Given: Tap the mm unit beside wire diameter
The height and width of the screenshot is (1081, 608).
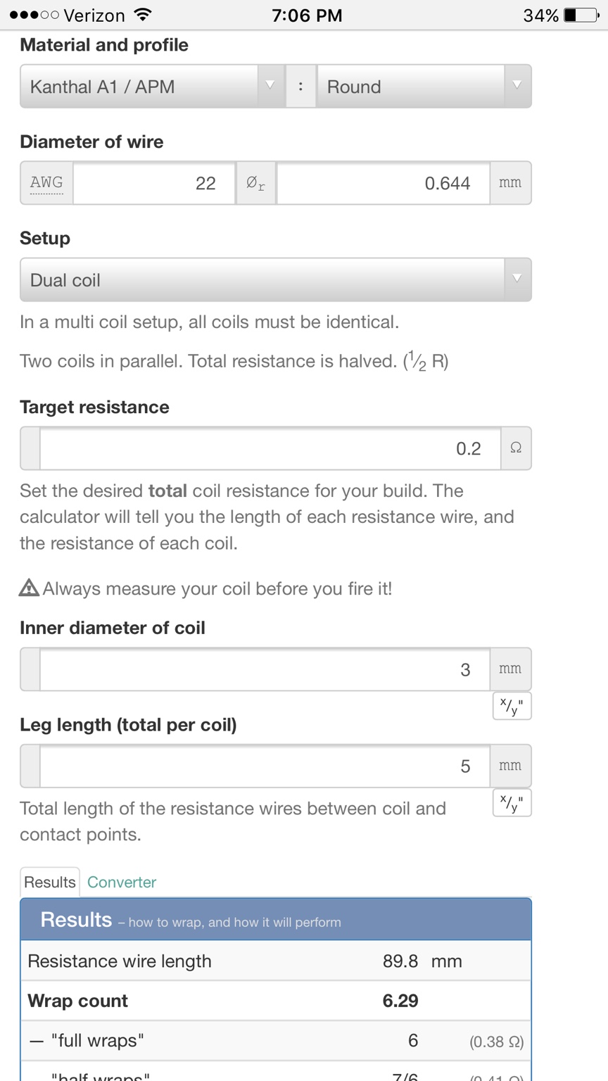Looking at the screenshot, I should point(510,183).
